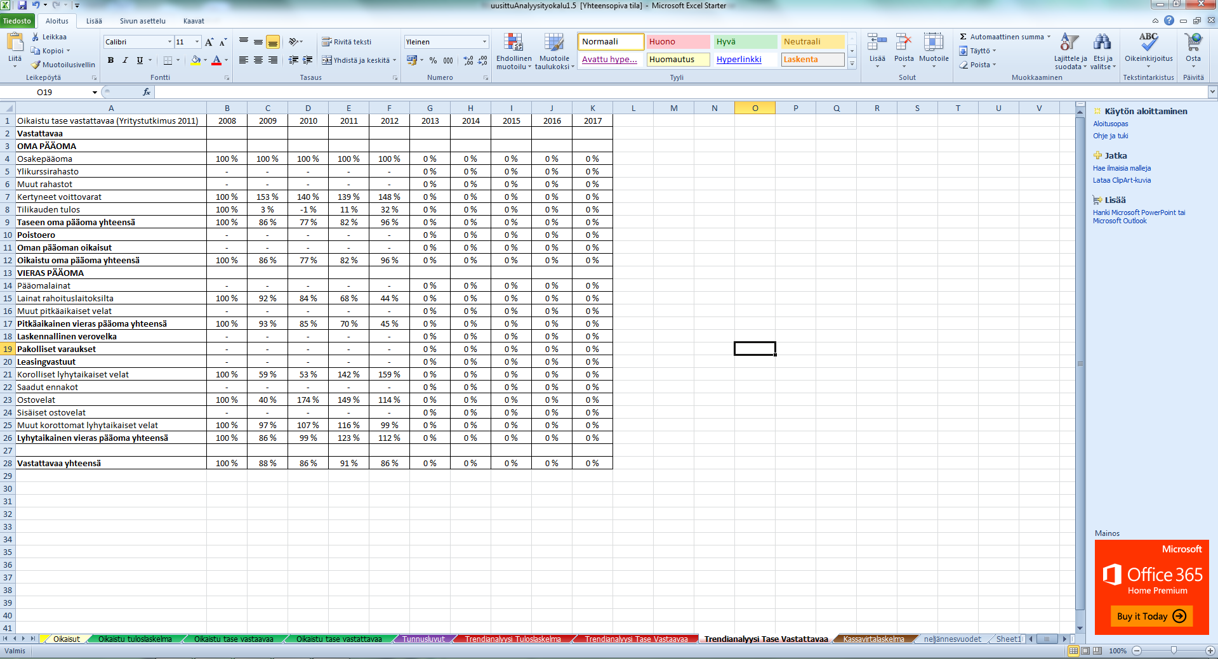Toggle Rivitä teksti (wrap text)
Viewport: 1218px width, 659px height.
347,42
